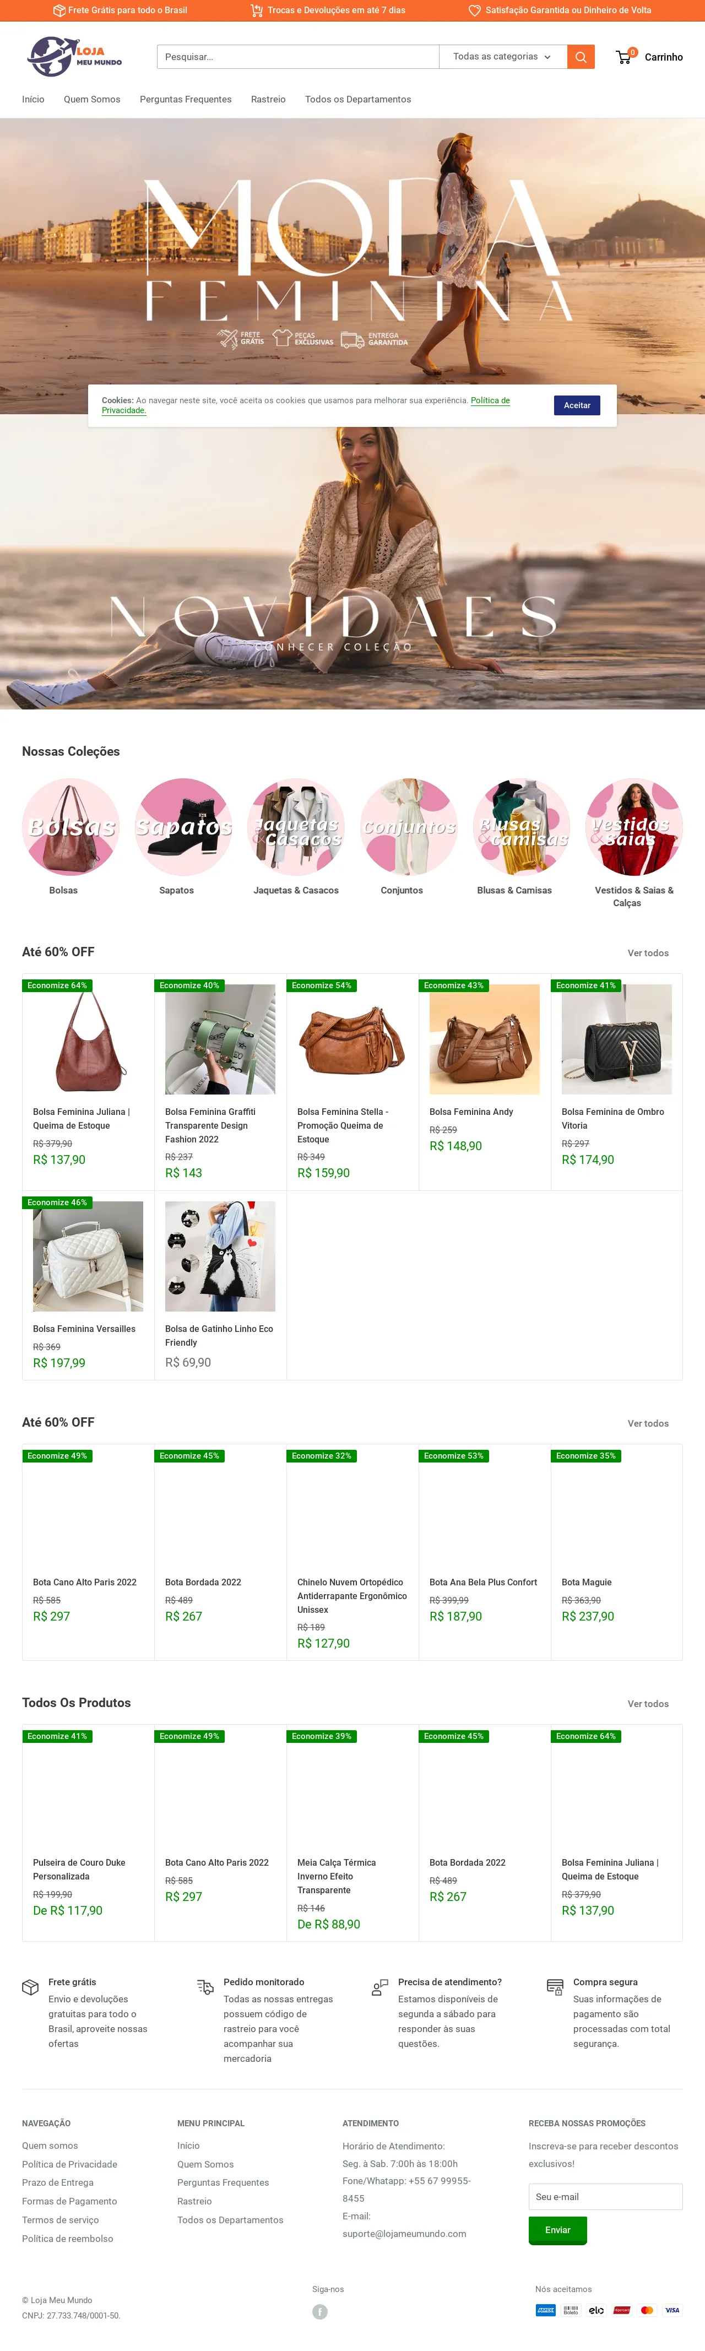
Task: Click the Vestidos & Saias collection circle
Action: pyautogui.click(x=634, y=827)
